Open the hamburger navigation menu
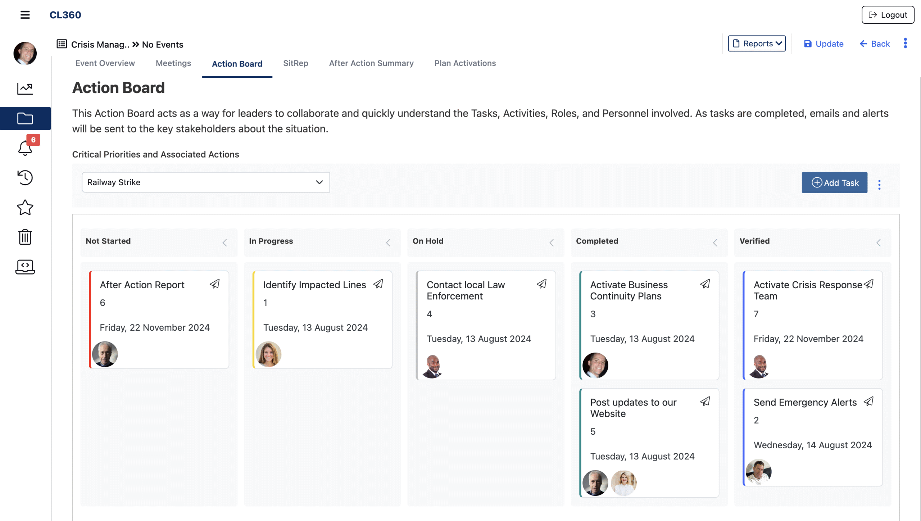This screenshot has height=521, width=921. pyautogui.click(x=25, y=15)
